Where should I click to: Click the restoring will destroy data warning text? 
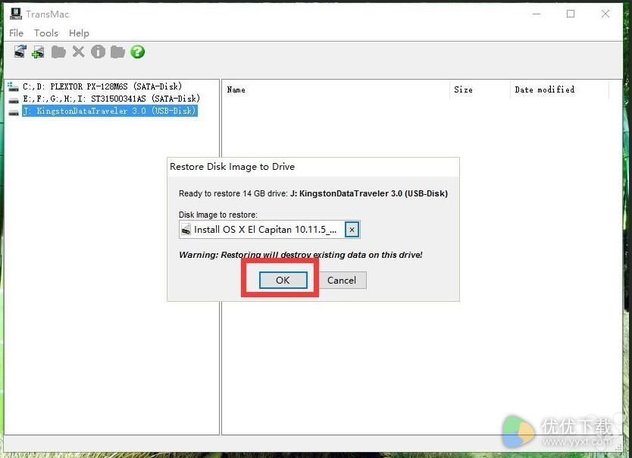[301, 255]
